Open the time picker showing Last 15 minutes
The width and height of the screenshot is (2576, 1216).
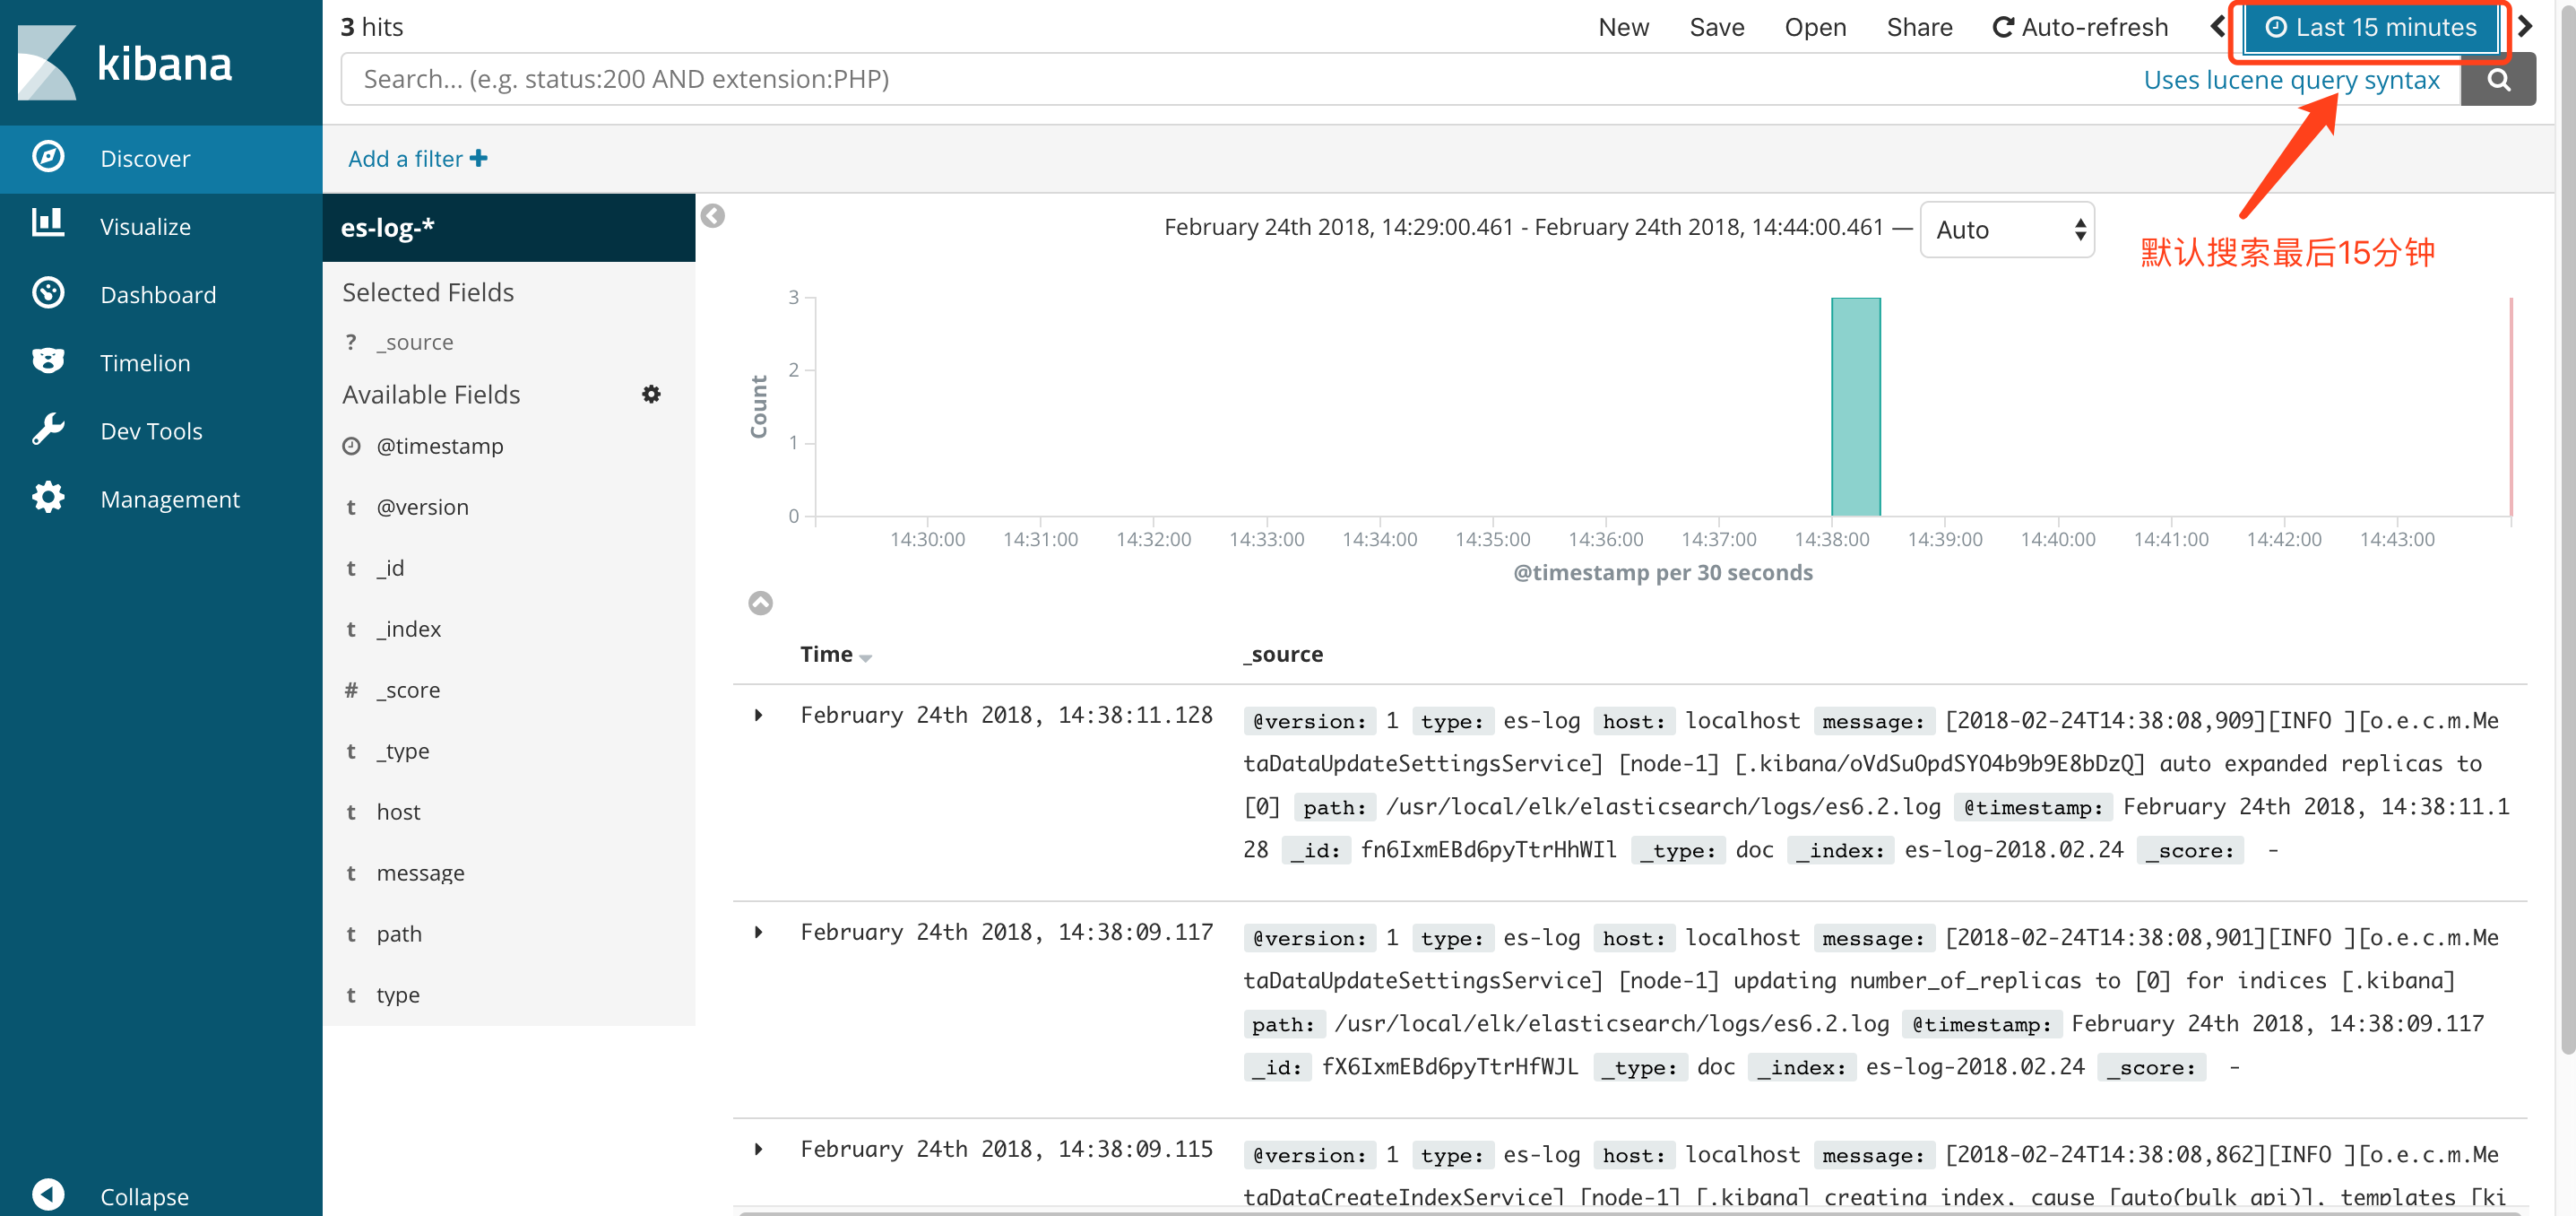[x=2370, y=27]
